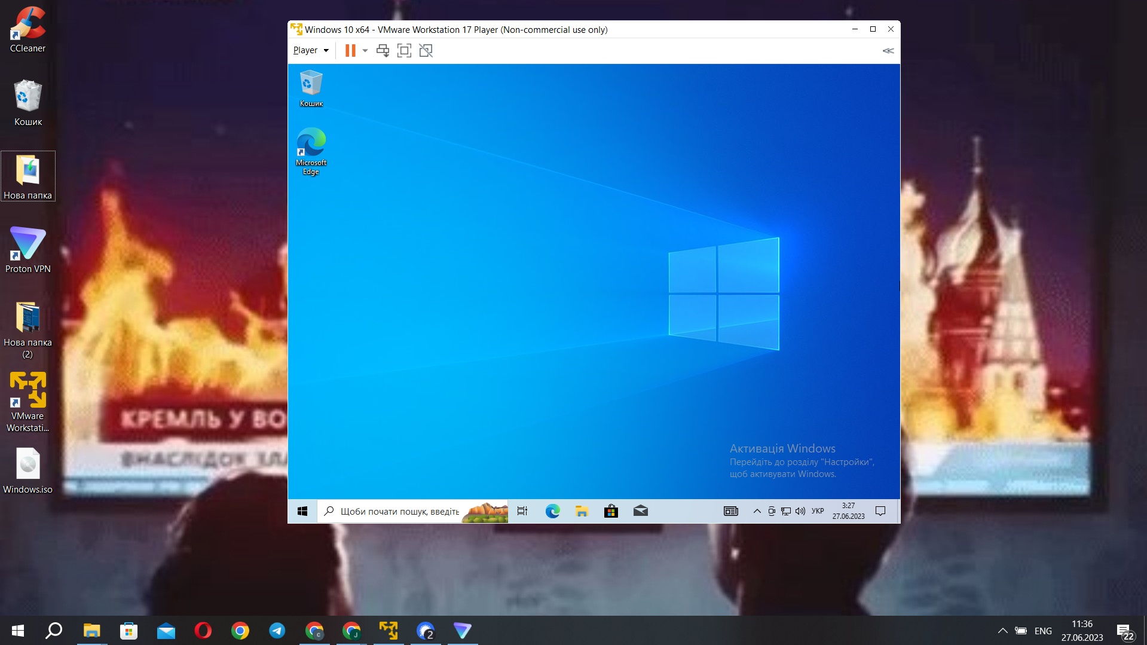Switch to VMware Player on host taskbar
Viewport: 1147px width, 645px height.
[x=389, y=631]
